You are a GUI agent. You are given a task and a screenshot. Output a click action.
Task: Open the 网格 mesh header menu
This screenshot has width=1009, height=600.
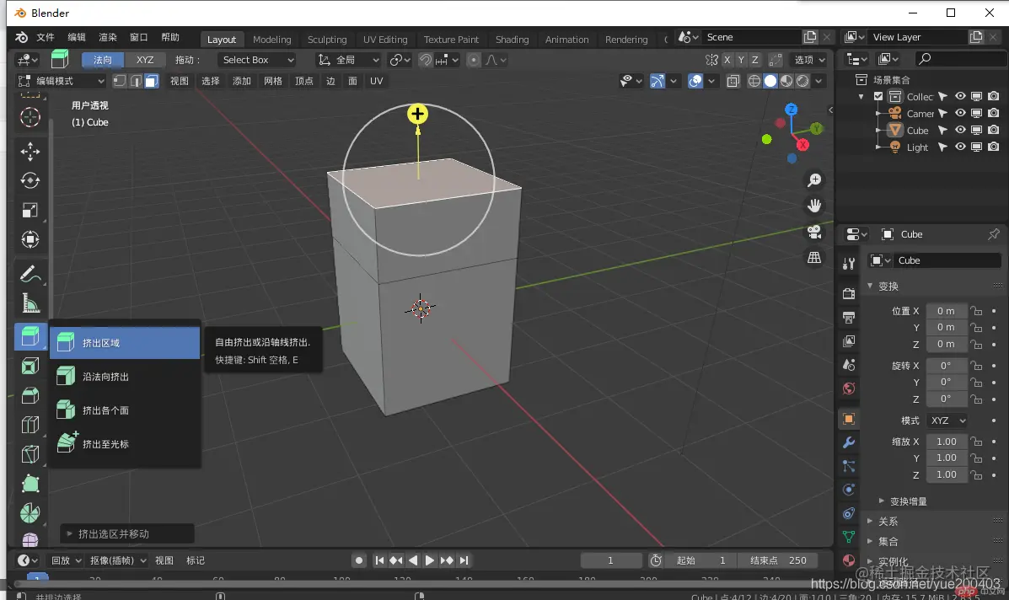click(273, 81)
